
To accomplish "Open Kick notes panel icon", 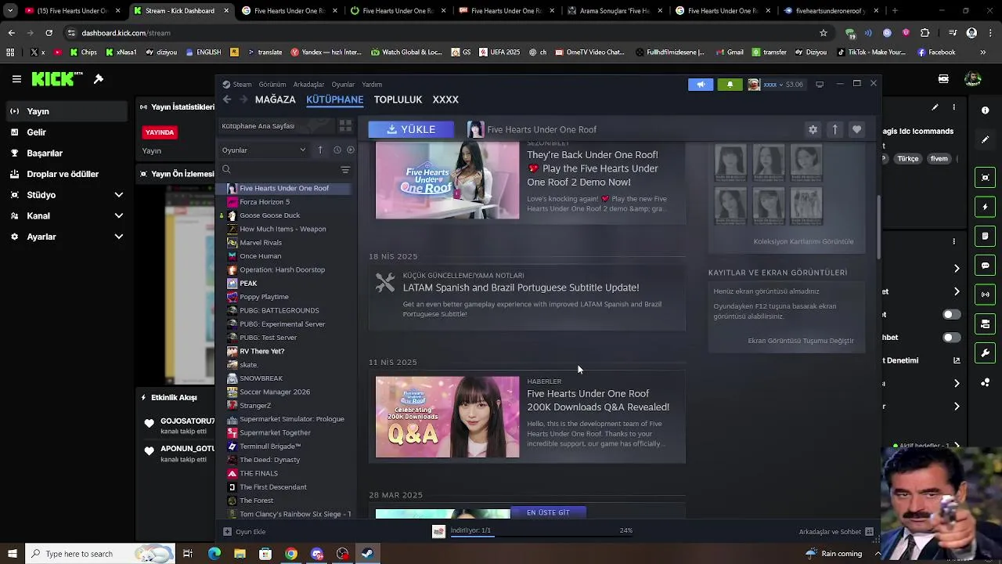I will [986, 236].
